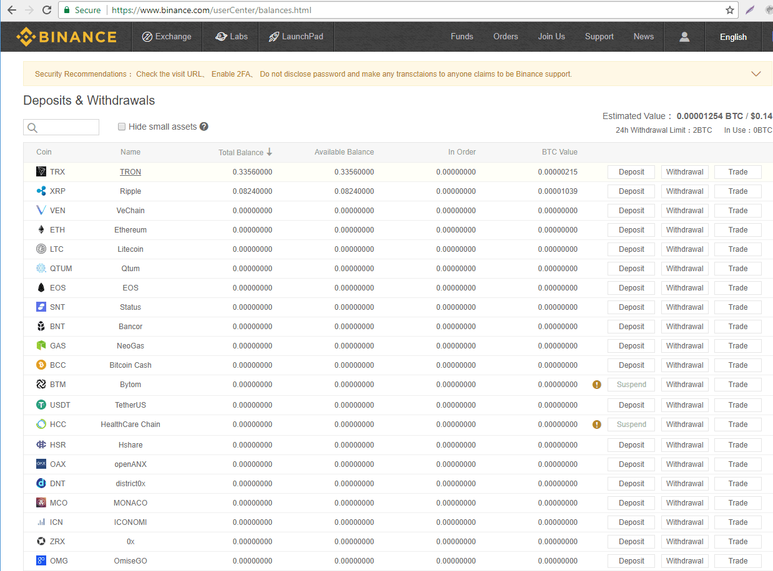
Task: Click the Ethereum ETH coin icon
Action: tap(41, 230)
